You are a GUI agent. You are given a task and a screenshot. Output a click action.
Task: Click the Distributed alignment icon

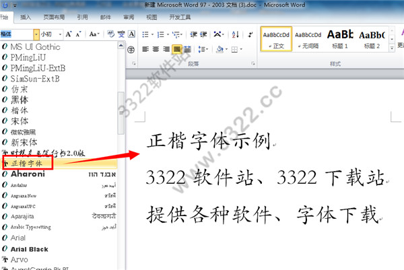tap(187, 49)
